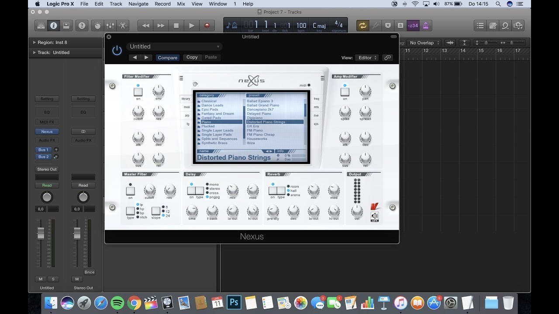Toggle the Inspector info button
The image size is (559, 314).
coord(53,25)
